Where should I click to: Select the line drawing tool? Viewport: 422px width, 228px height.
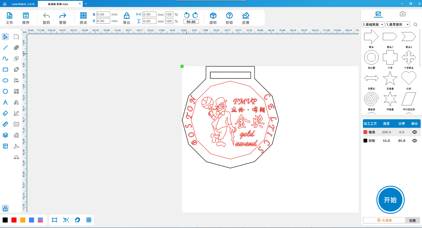click(5, 48)
